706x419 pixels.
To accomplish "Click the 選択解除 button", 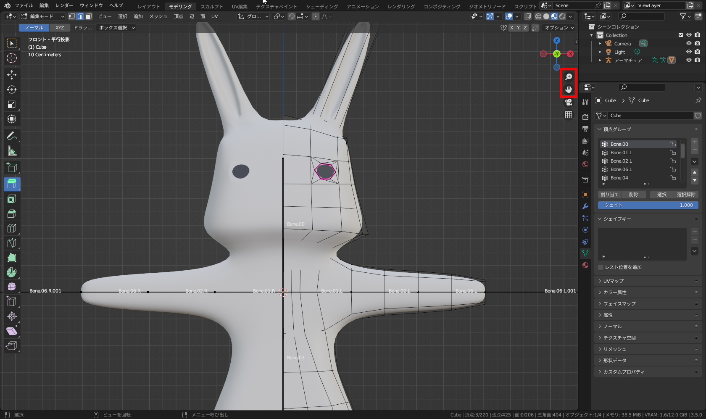I will pos(686,195).
